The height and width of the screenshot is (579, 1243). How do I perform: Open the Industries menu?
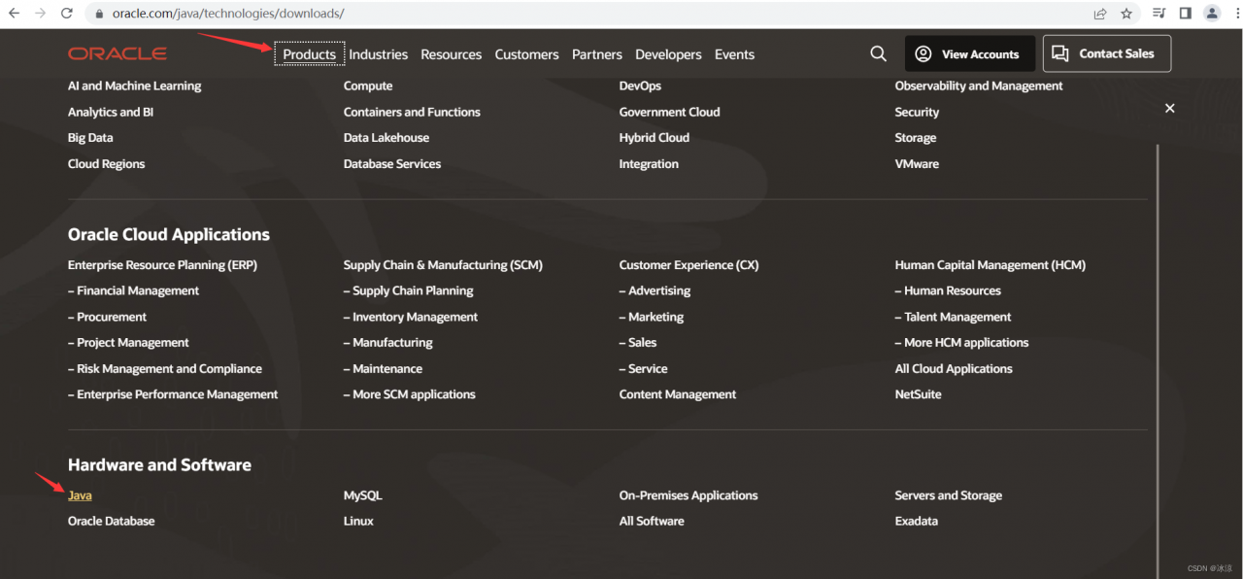tap(378, 54)
